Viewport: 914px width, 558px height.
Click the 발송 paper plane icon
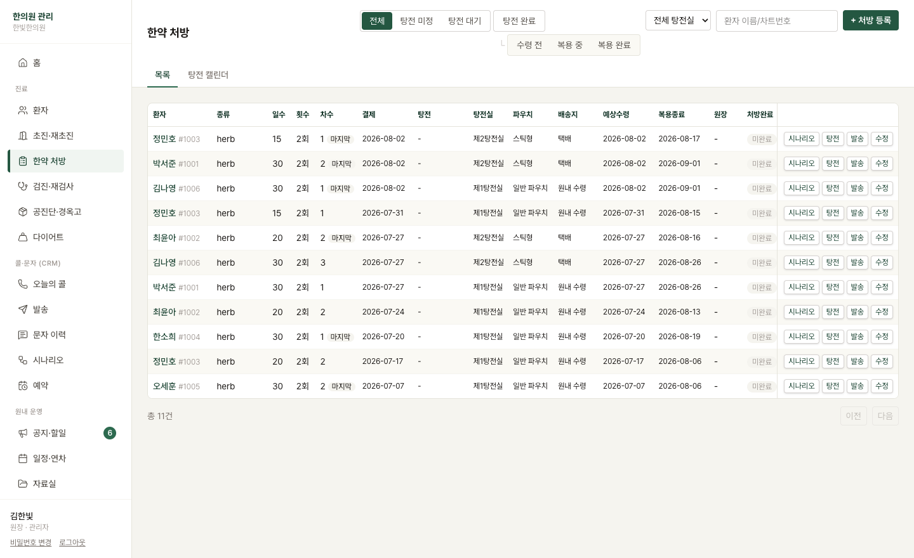coord(23,309)
